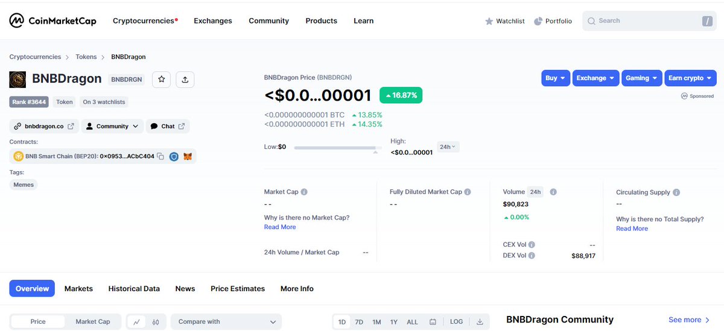Expand the Gaming dropdown
Viewport: 724px width, 331px height.
click(x=641, y=78)
